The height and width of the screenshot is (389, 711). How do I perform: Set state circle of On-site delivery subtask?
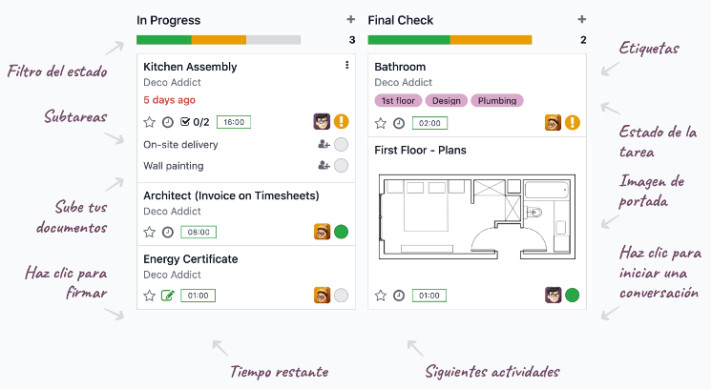(341, 145)
